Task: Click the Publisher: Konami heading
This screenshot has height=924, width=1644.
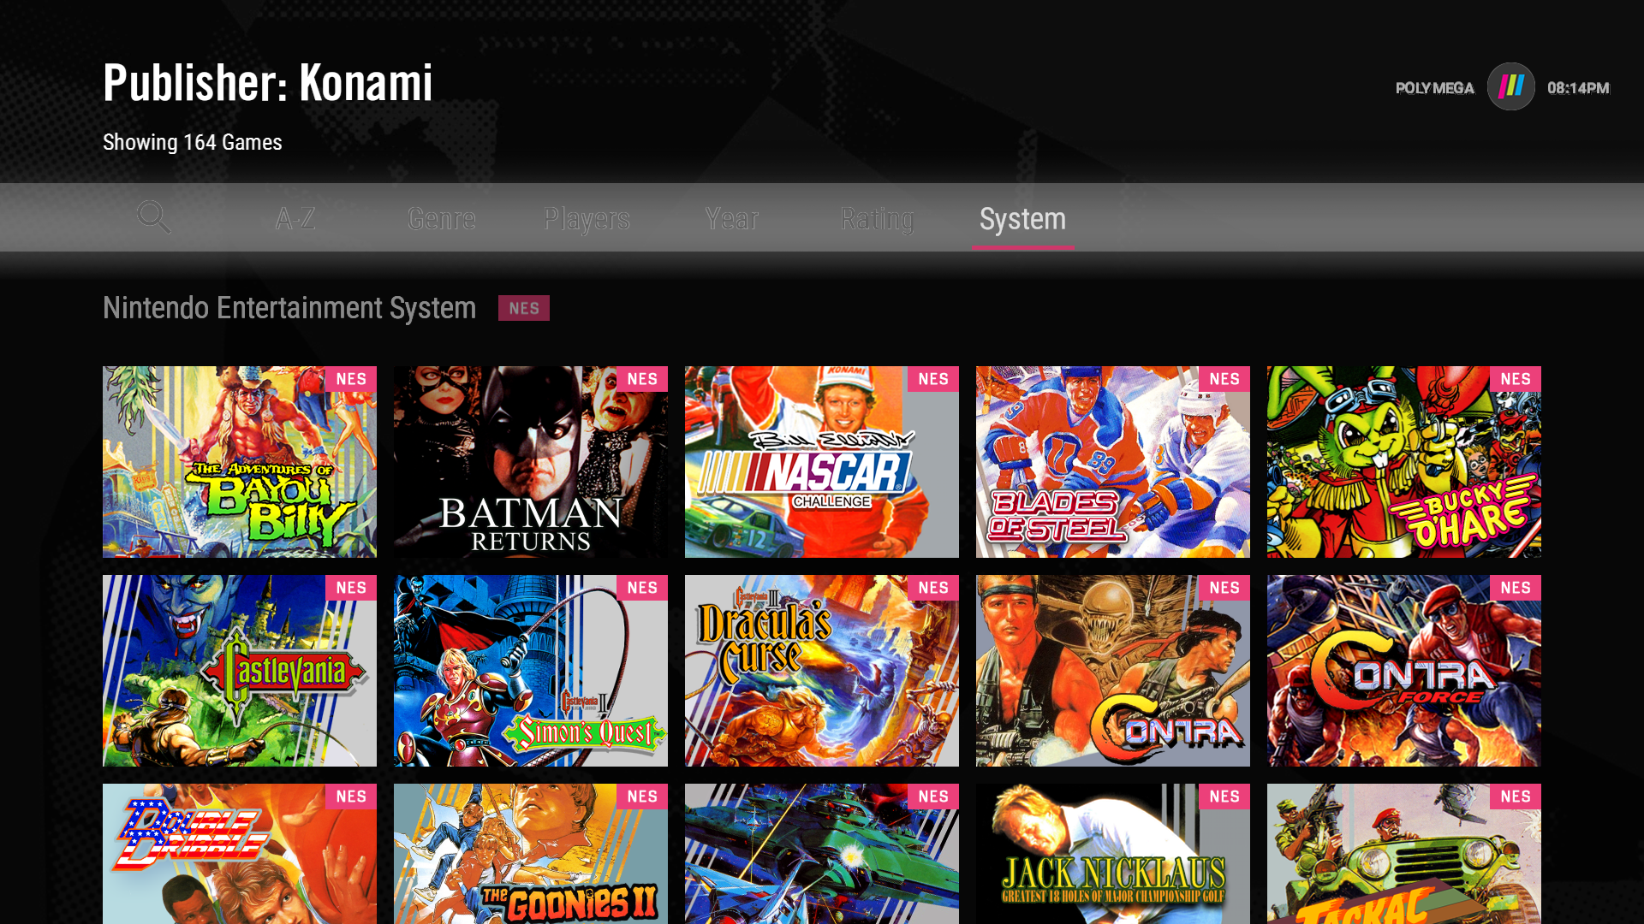Action: pos(268,83)
